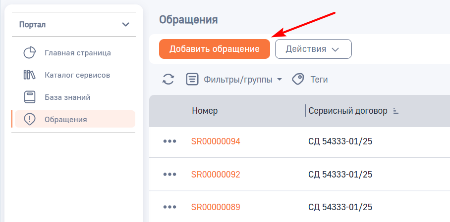
Task: Open the three-dot menu for SR00000094
Action: click(169, 141)
